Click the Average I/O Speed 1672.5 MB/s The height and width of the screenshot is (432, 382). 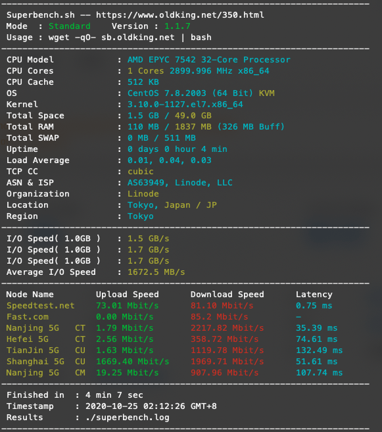[156, 272]
